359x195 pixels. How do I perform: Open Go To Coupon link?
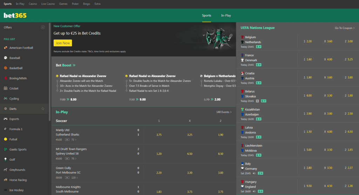tap(344, 28)
